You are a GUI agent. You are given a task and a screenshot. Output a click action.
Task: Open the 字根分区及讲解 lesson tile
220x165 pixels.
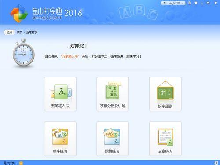point(113,94)
